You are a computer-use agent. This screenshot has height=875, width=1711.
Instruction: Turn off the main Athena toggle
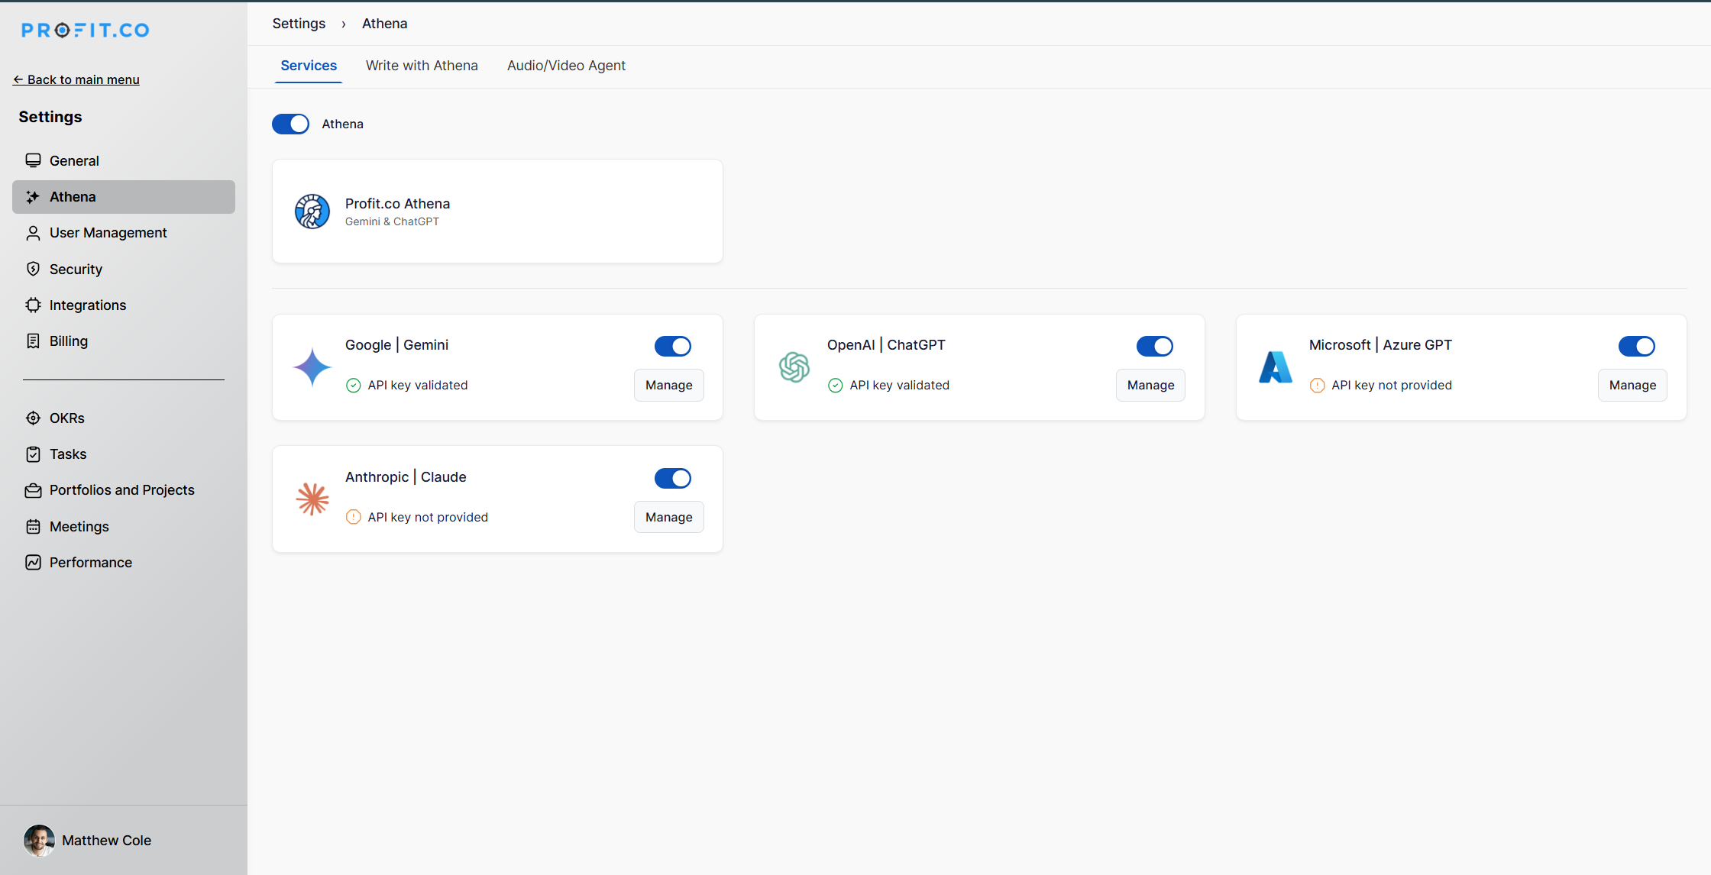coord(291,124)
